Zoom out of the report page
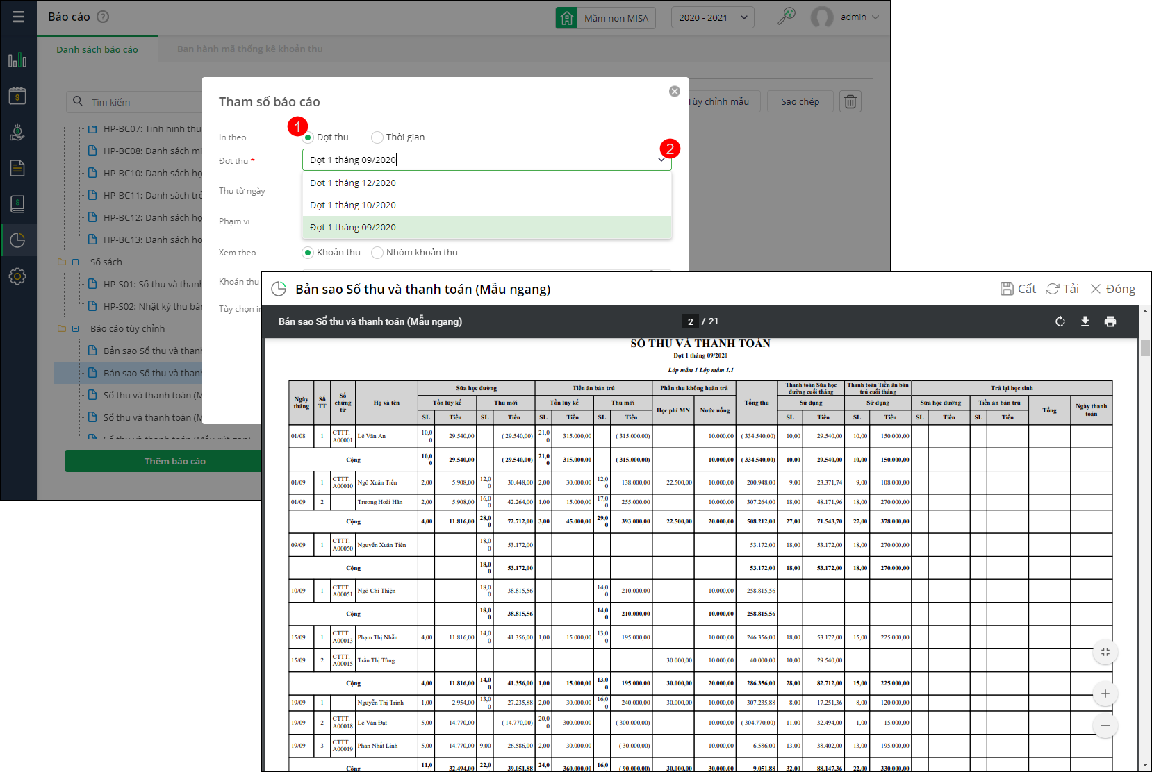The height and width of the screenshot is (772, 1152). (1105, 725)
